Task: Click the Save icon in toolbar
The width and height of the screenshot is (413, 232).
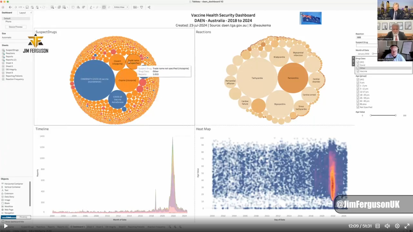Action: (27, 7)
